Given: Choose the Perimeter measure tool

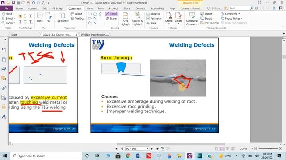Looking at the screenshot, I should [154, 19].
